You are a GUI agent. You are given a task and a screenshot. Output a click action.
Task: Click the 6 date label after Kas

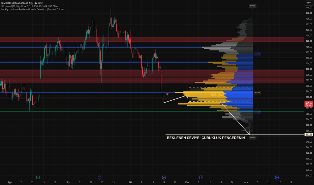198,182
